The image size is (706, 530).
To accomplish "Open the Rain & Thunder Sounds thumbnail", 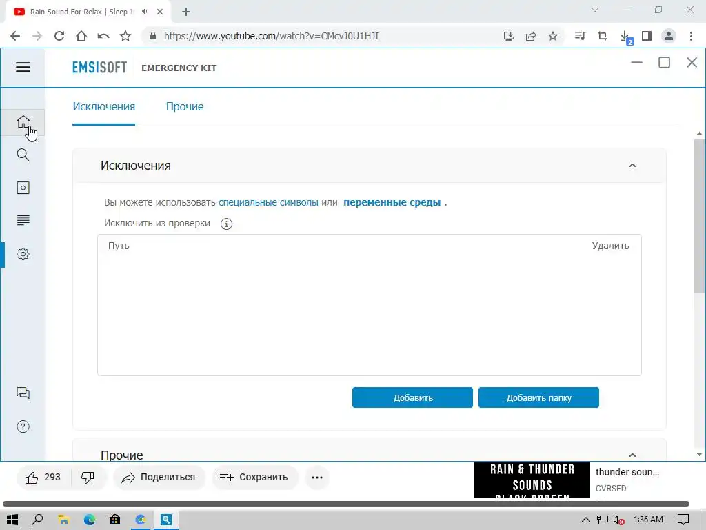I will click(x=532, y=480).
